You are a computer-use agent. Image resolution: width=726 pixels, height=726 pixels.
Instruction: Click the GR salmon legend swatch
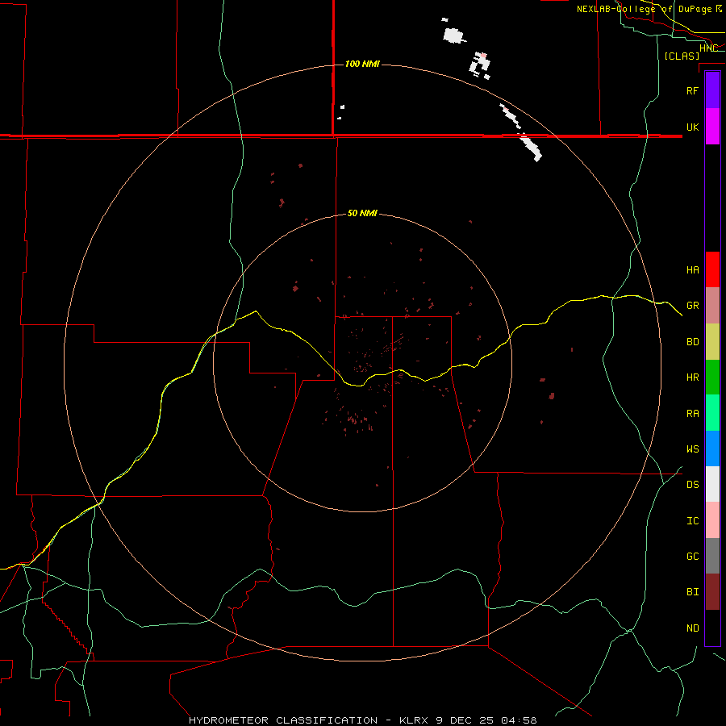coord(712,306)
